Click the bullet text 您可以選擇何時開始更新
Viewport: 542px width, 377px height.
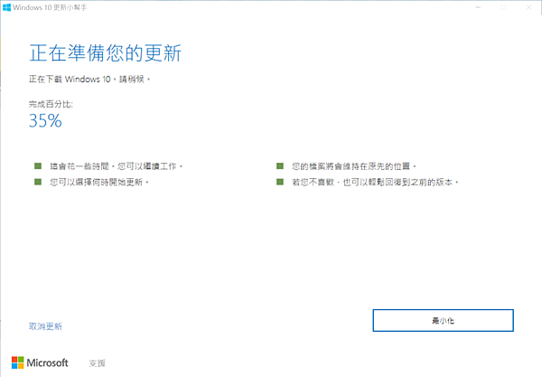pos(99,182)
